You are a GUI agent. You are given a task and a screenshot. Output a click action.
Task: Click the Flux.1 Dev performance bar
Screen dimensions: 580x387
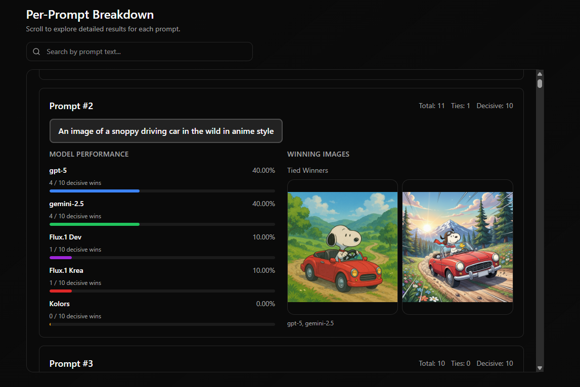pyautogui.click(x=162, y=257)
